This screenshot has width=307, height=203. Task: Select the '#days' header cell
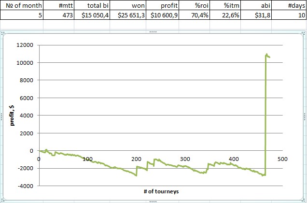coord(289,5)
